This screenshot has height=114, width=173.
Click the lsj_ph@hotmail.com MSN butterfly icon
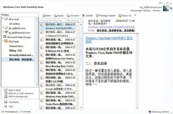(x=6, y=32)
